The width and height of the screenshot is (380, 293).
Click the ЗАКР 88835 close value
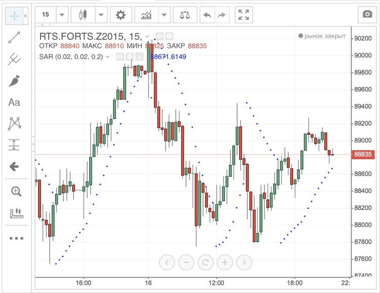pos(187,46)
